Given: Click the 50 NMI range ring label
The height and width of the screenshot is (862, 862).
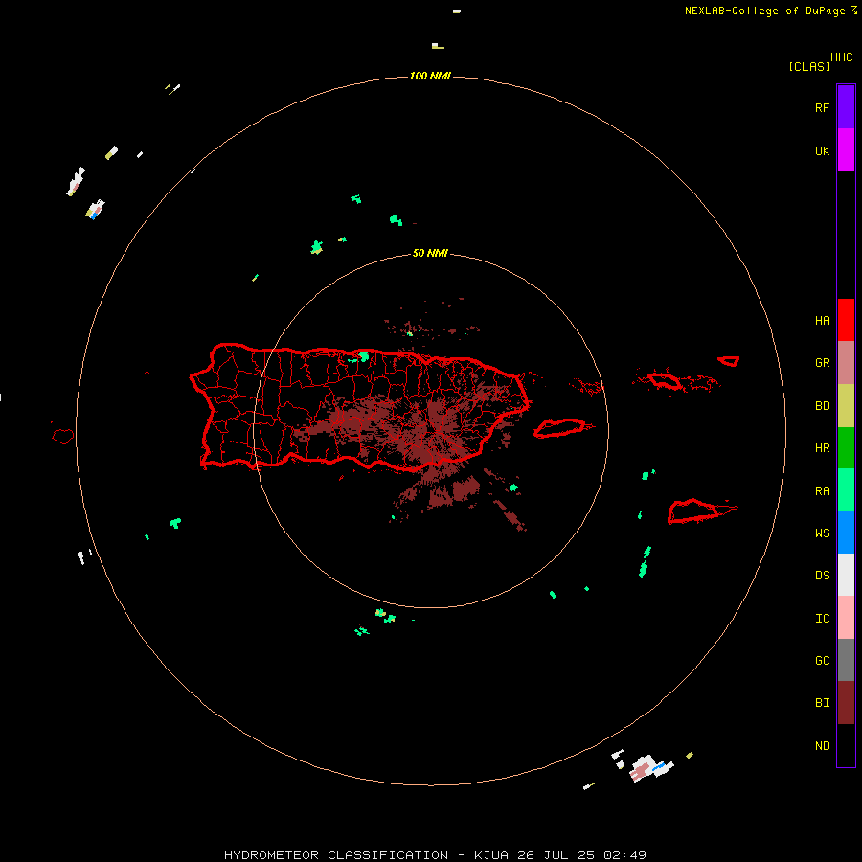Looking at the screenshot, I should point(430,253).
